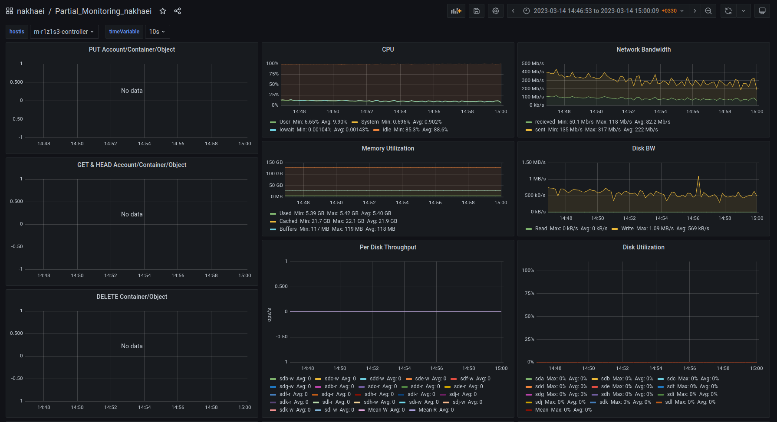Open the hostIs m-r1z1s3-controller dropdown
This screenshot has height=422, width=777.
64,32
